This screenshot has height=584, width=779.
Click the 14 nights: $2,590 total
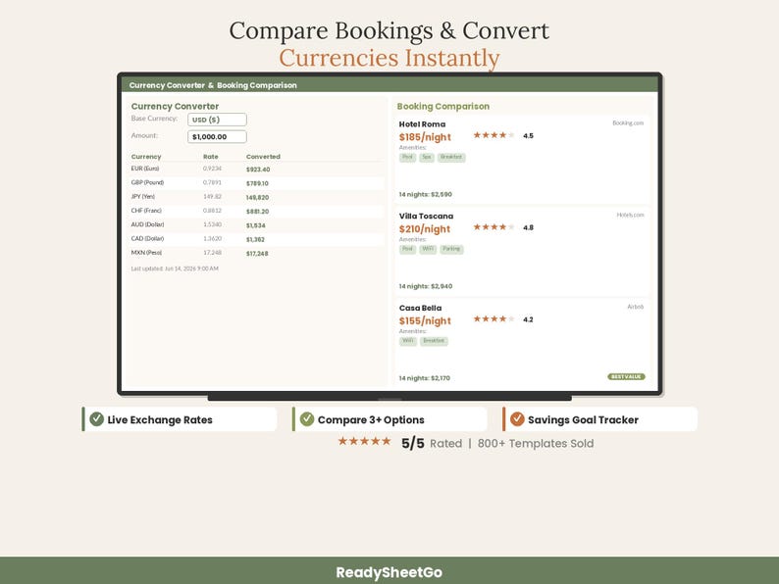(425, 194)
